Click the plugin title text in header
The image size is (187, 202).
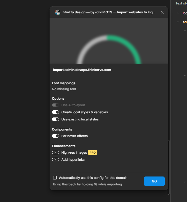coord(109,12)
